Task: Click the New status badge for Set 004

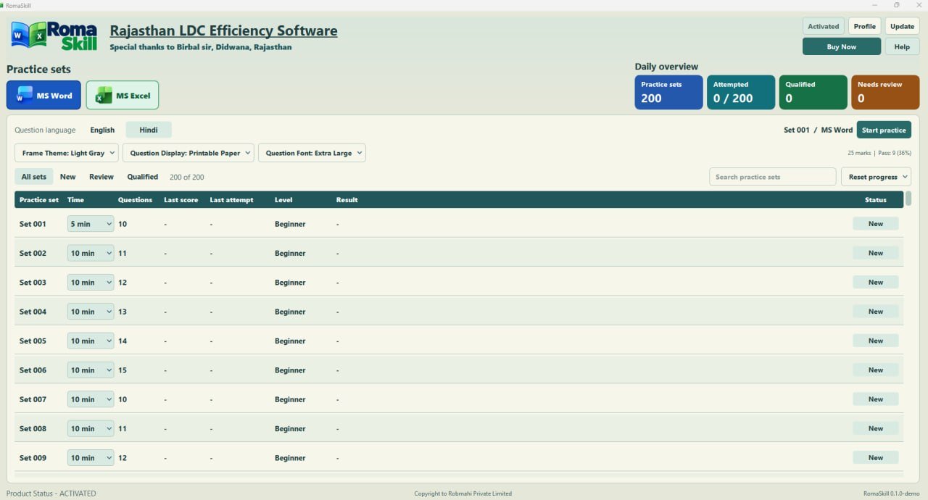Action: point(876,312)
